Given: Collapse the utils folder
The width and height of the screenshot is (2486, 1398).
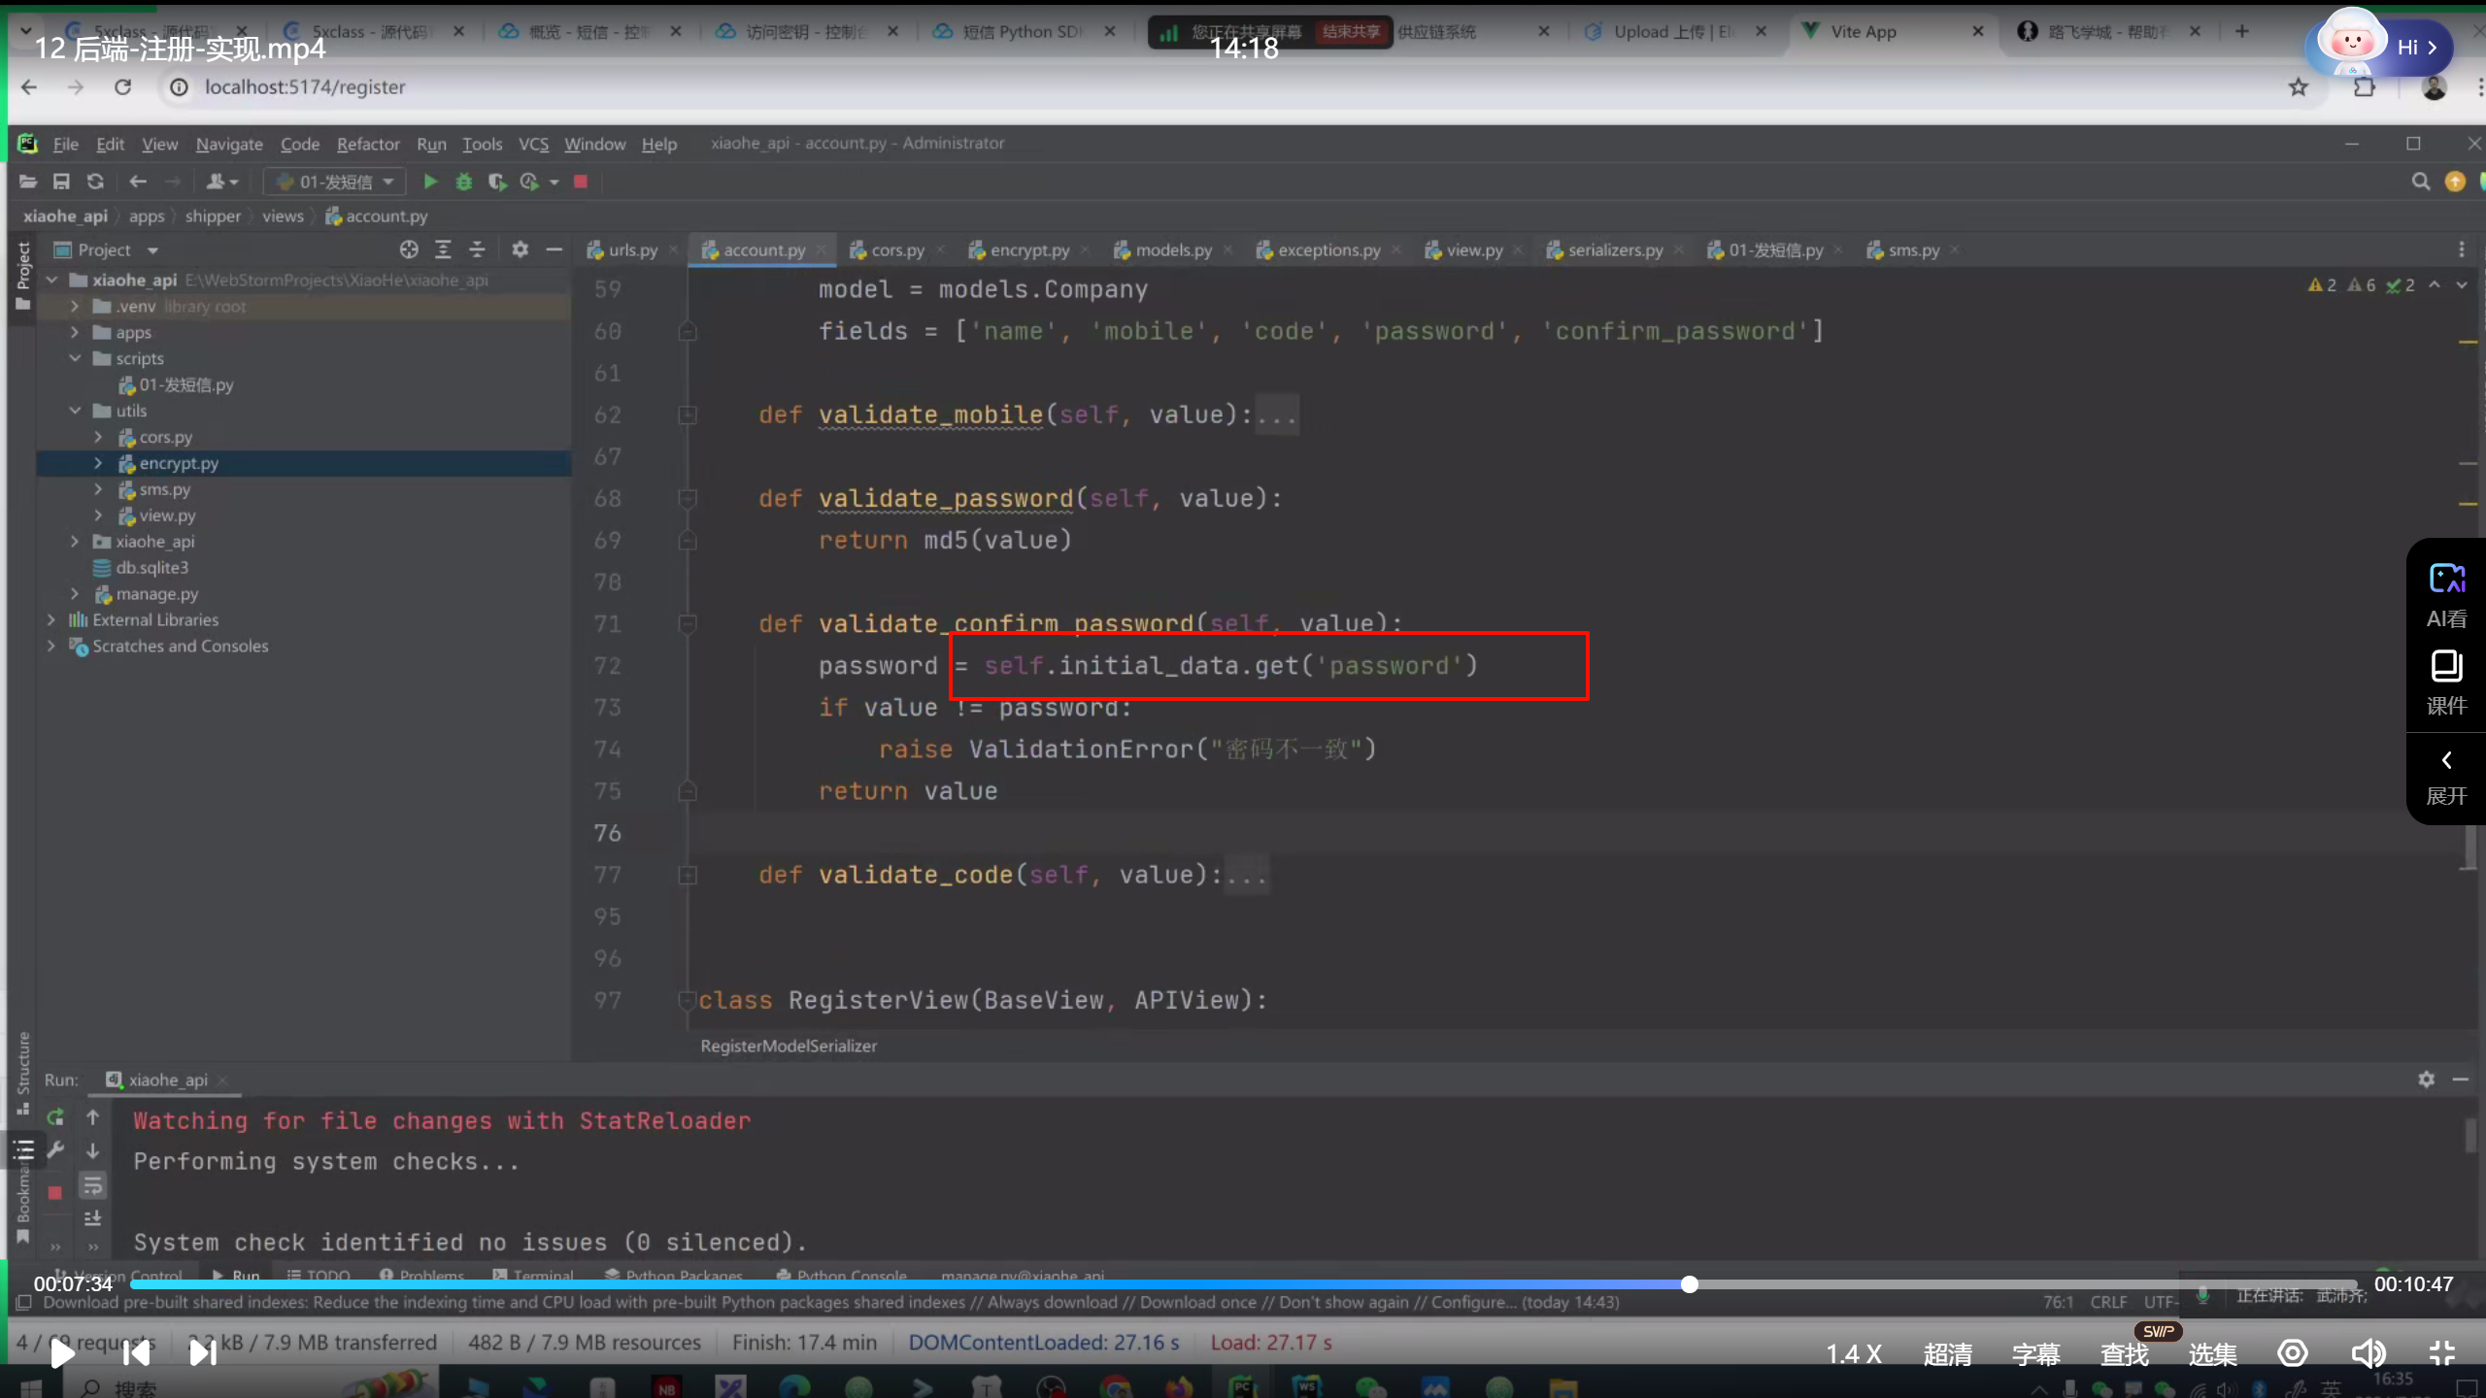Looking at the screenshot, I should [75, 411].
